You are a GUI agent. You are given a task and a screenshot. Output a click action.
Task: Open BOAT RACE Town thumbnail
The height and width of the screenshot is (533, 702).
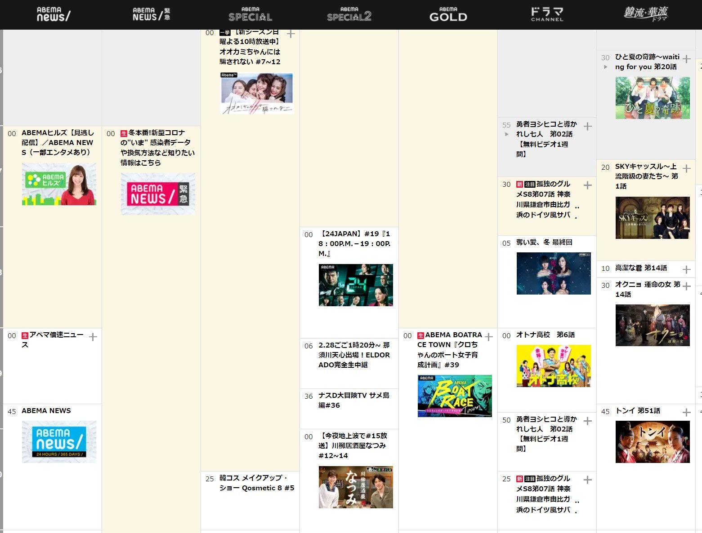(x=455, y=396)
